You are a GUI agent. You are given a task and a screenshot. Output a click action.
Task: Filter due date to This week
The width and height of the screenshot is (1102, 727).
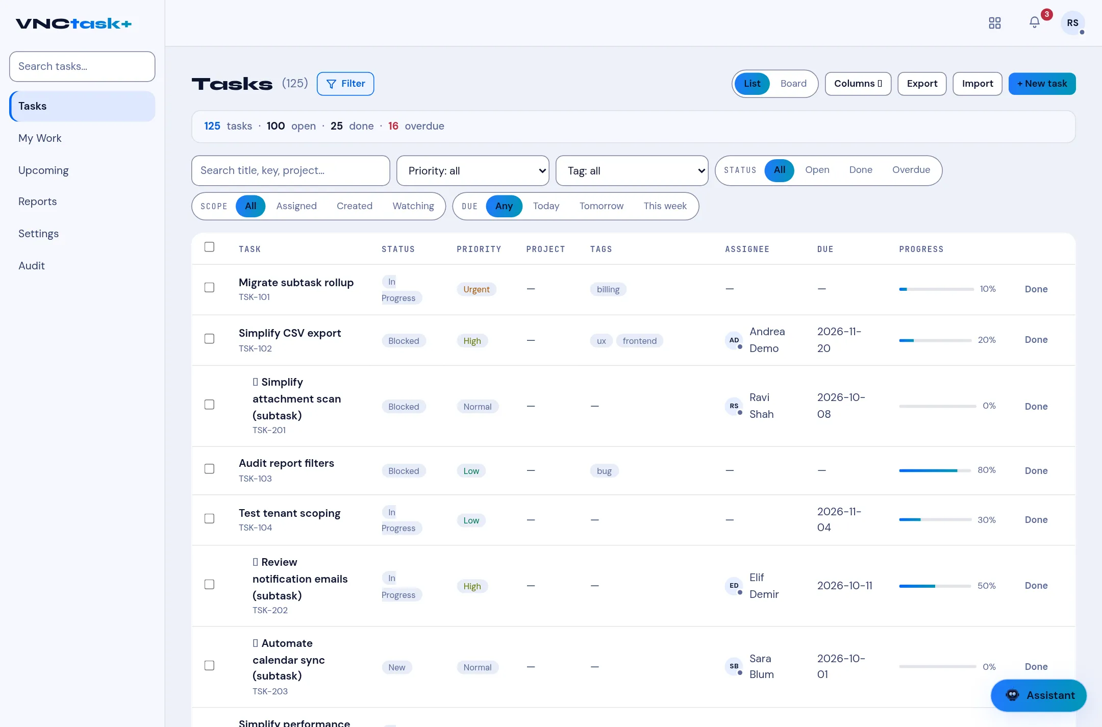(x=665, y=206)
